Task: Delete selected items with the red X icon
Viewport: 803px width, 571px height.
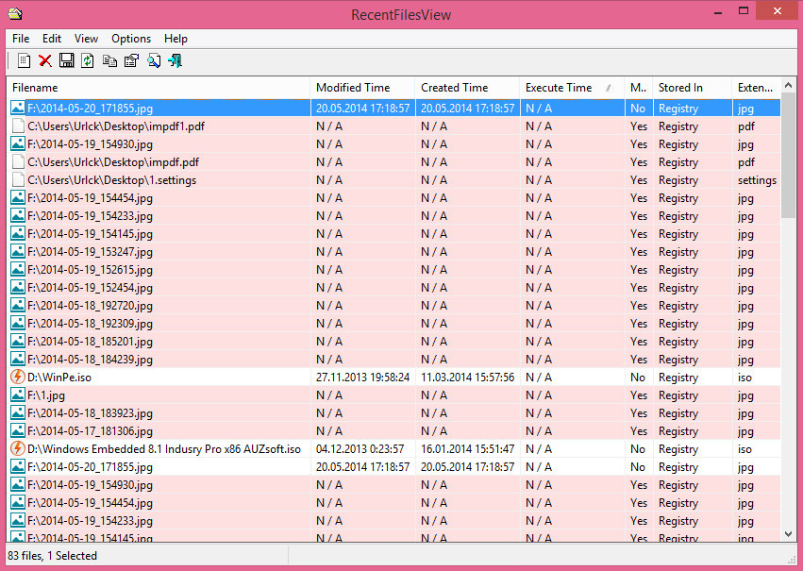Action: 45,60
